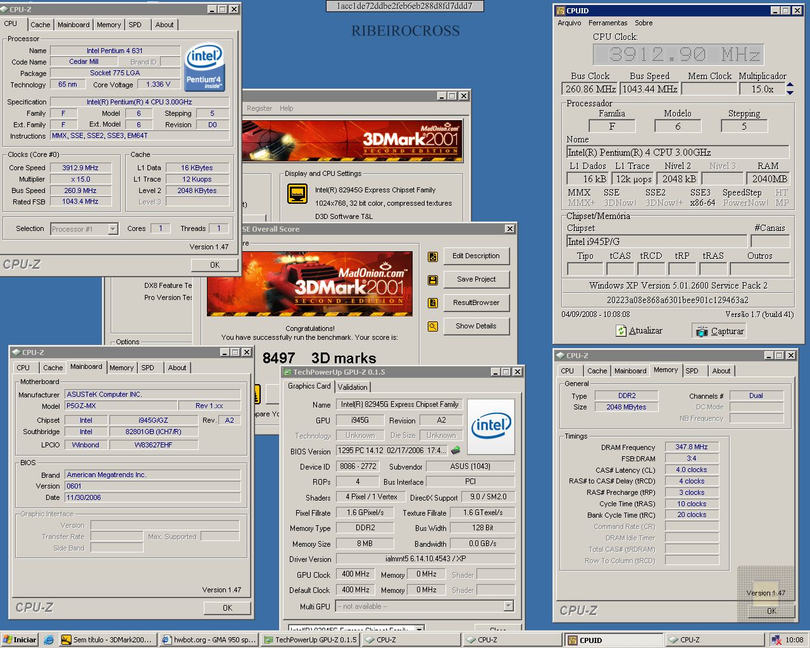Open the Ferramentas menu in CPUID
The height and width of the screenshot is (648, 810).
point(607,23)
